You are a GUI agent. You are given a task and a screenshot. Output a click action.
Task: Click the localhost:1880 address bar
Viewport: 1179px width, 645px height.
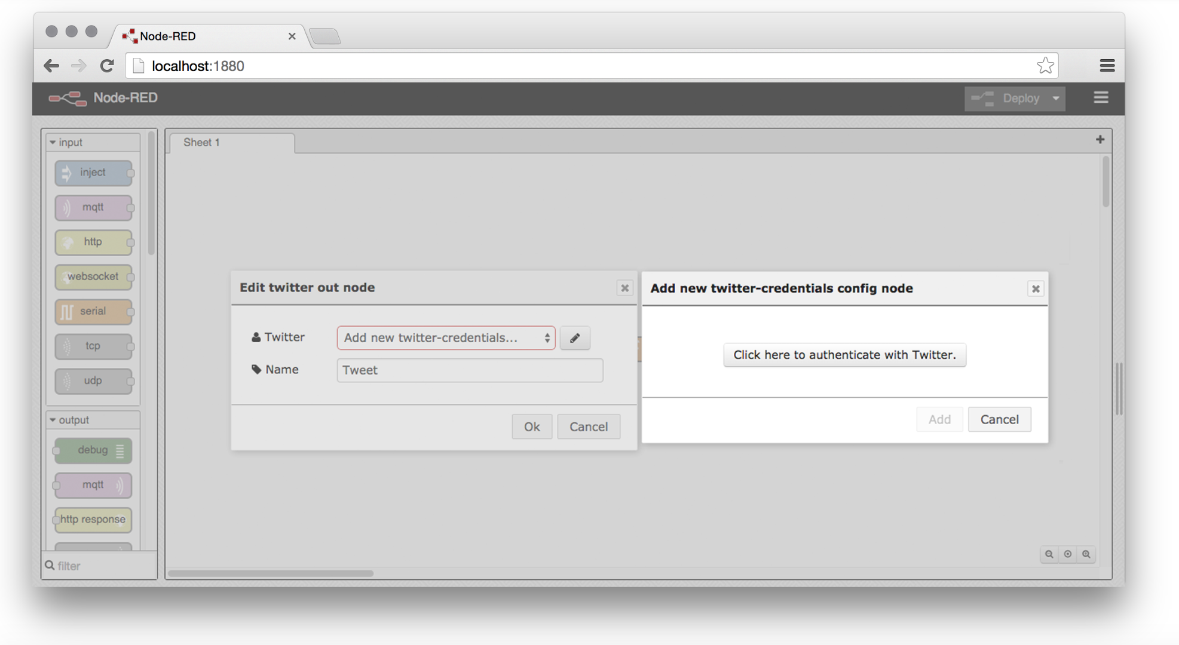point(592,66)
